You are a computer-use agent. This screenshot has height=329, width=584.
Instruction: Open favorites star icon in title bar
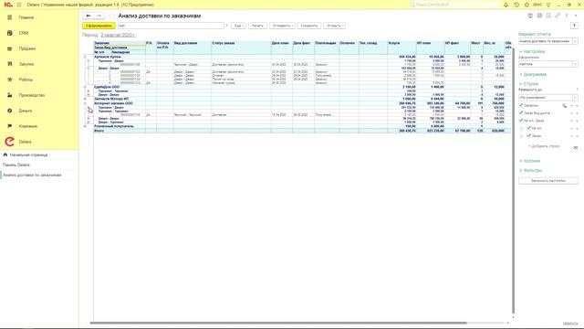[527, 5]
